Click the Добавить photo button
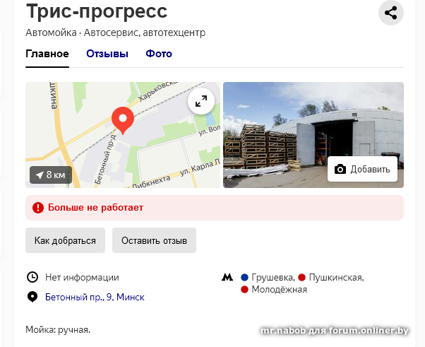Screen dimensions: 425x347 tap(362, 169)
